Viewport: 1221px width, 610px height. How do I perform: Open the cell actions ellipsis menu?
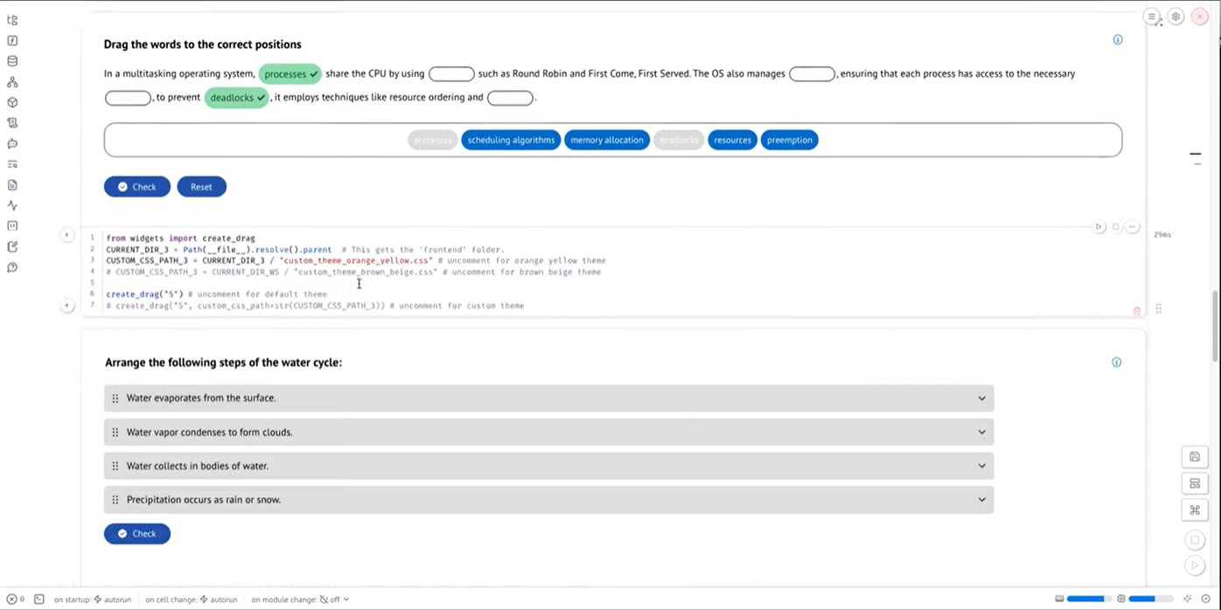point(1132,227)
